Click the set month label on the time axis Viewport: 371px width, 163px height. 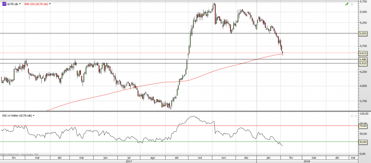click(x=177, y=158)
